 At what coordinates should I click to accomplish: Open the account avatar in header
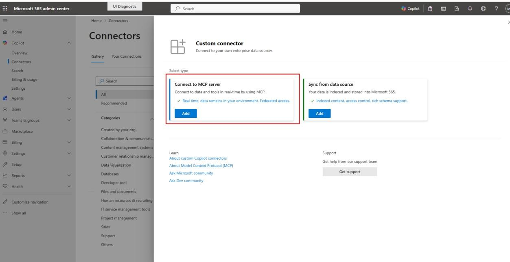[x=507, y=9]
